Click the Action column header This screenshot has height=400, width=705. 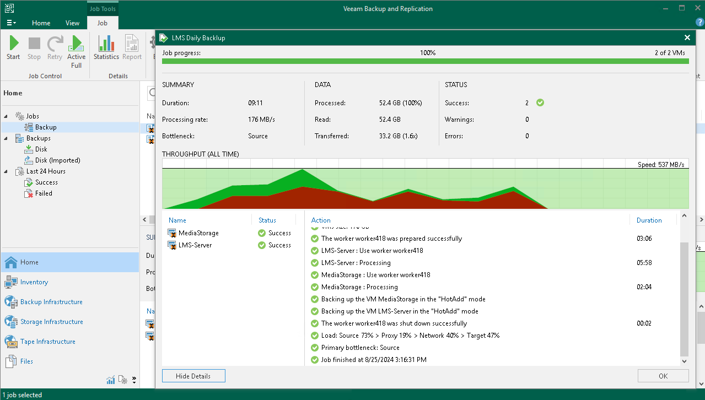pyautogui.click(x=321, y=220)
